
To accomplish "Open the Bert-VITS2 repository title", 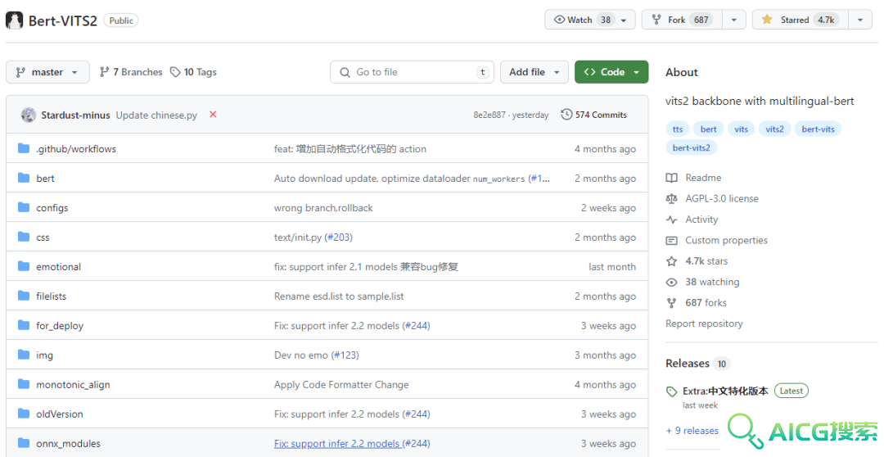I will [x=62, y=20].
